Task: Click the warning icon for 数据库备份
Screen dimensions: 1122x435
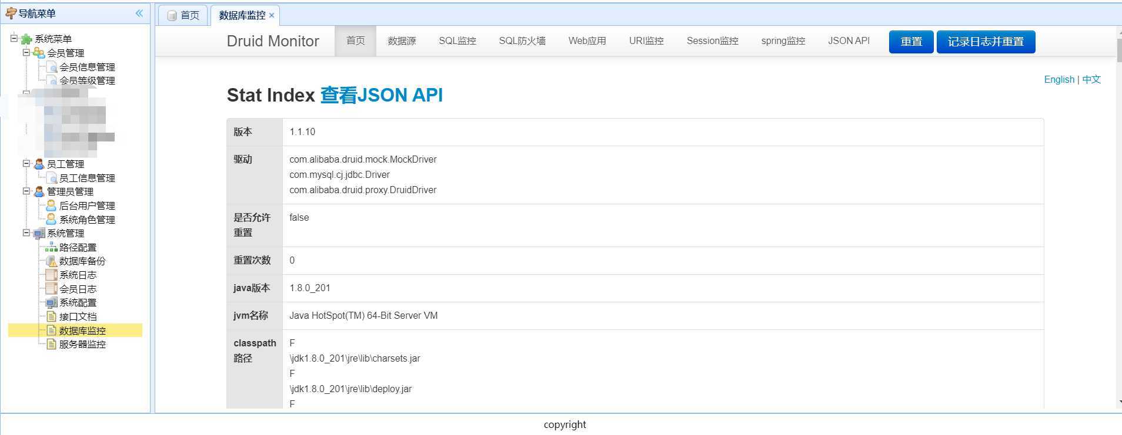Action: click(x=52, y=261)
